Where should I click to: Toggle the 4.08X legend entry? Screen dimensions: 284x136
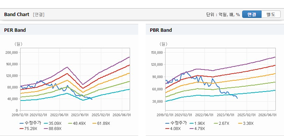pyautogui.click(x=173, y=129)
